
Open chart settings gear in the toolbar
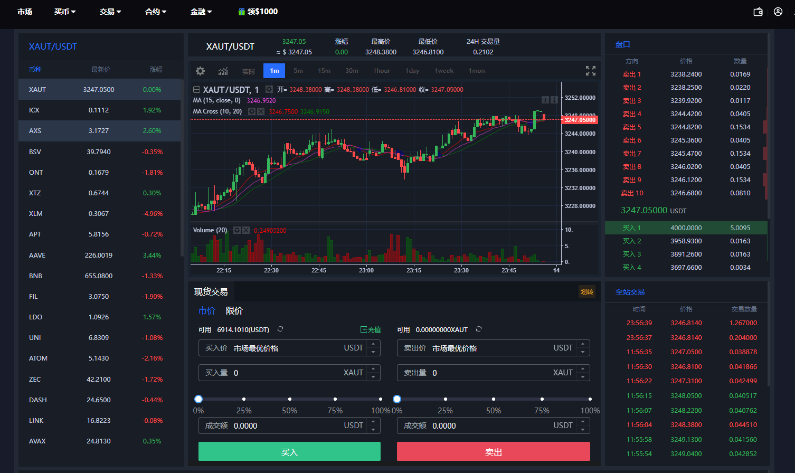pos(200,71)
